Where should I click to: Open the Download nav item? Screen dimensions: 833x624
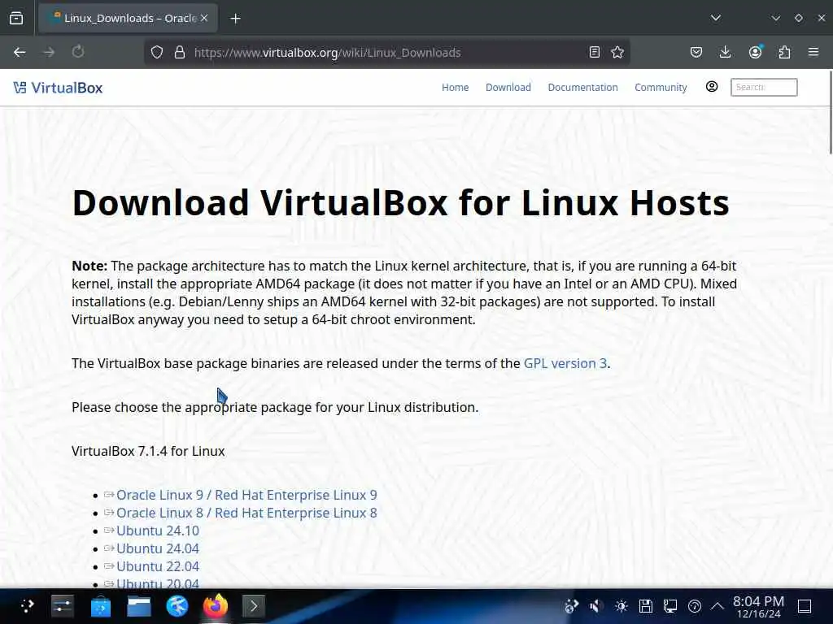(x=508, y=88)
